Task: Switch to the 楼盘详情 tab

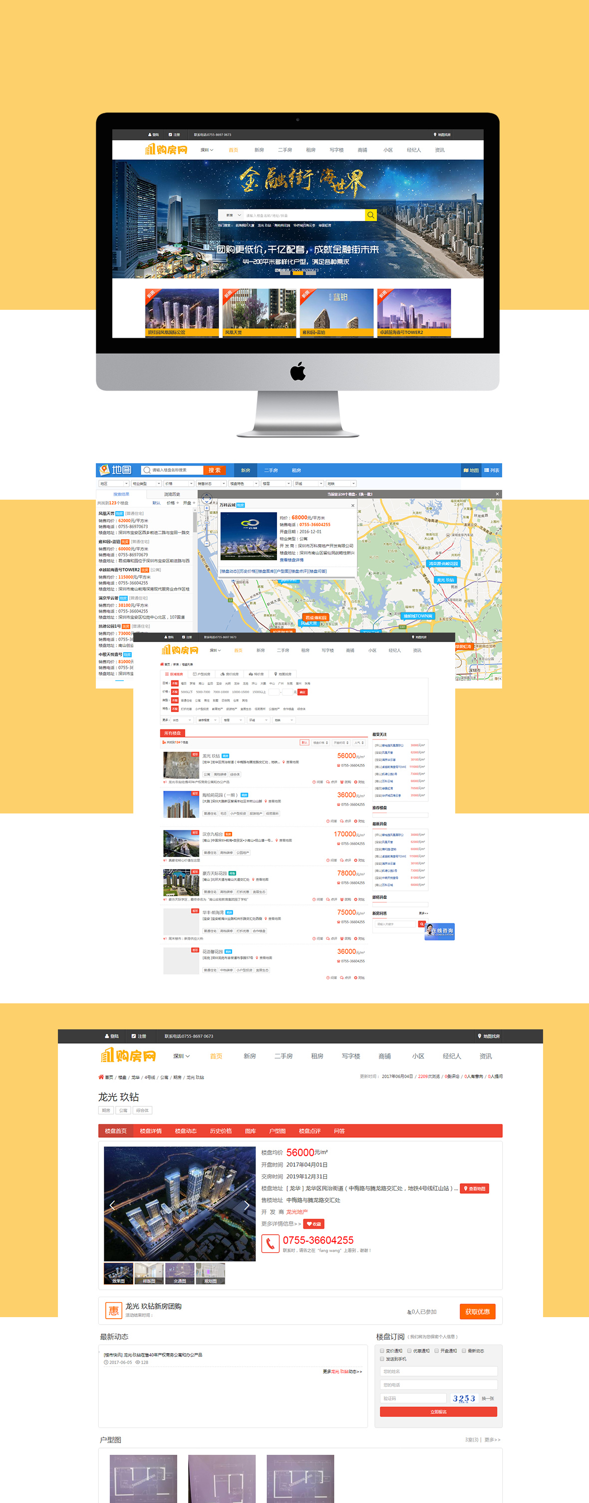Action: (x=150, y=1131)
